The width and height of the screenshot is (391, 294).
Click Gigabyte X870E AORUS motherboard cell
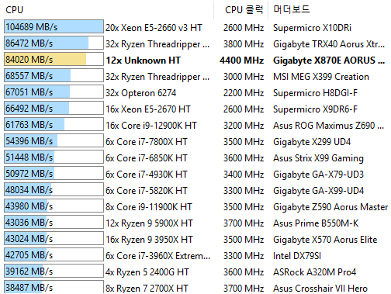[329, 61]
